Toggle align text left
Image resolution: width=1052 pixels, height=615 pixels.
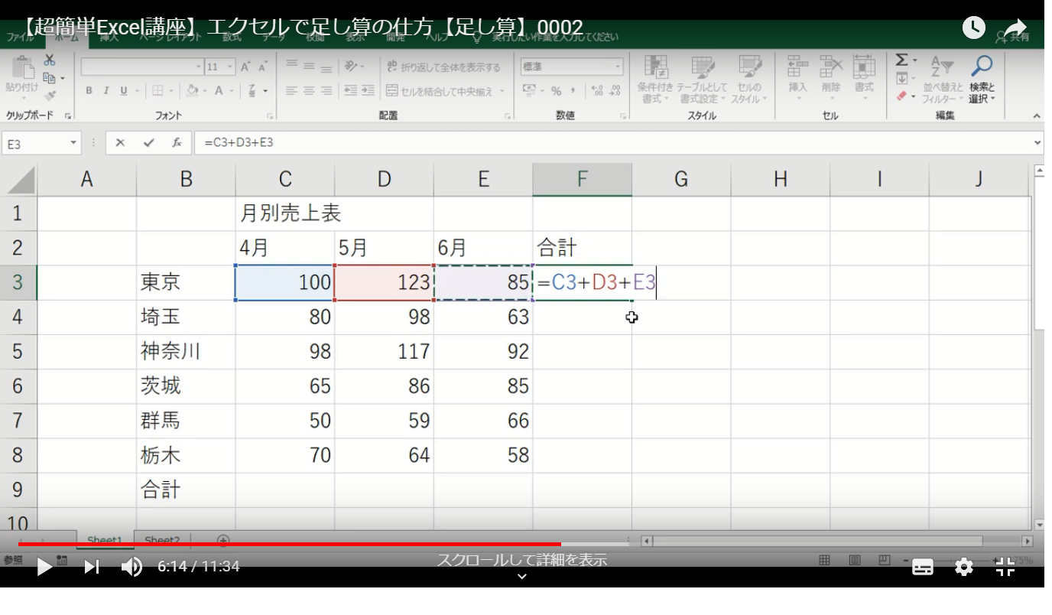291,91
